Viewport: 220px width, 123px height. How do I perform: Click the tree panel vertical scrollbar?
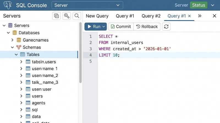click(80, 53)
